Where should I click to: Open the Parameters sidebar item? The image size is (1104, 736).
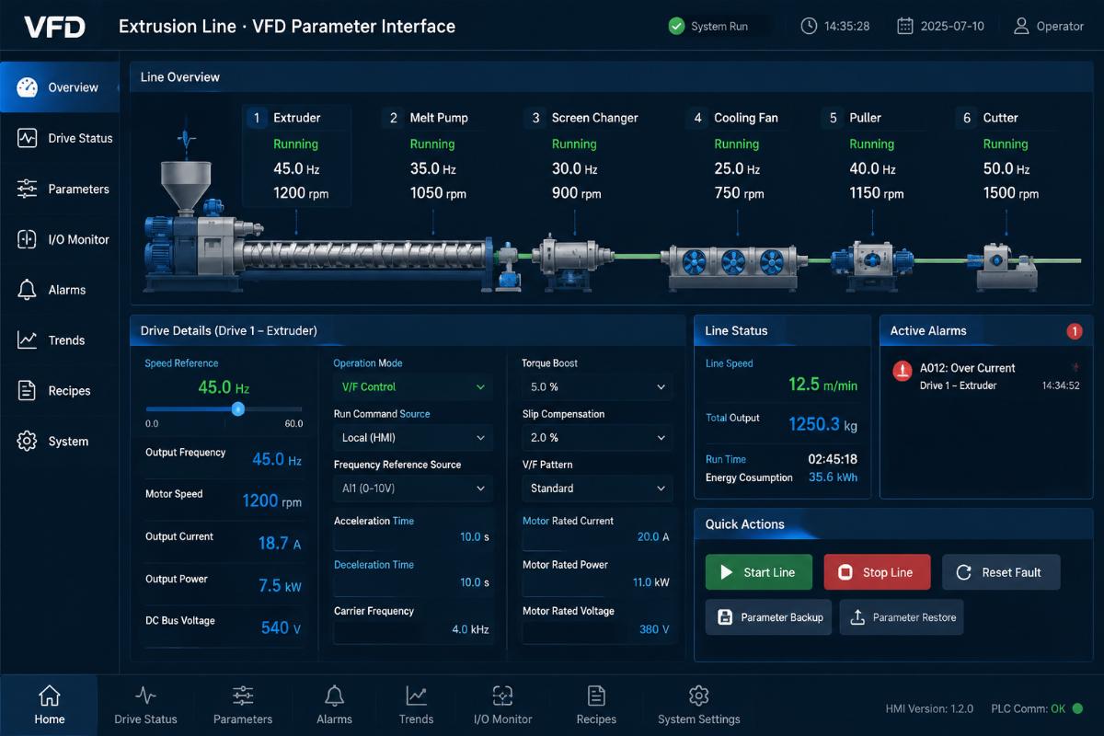tap(60, 189)
